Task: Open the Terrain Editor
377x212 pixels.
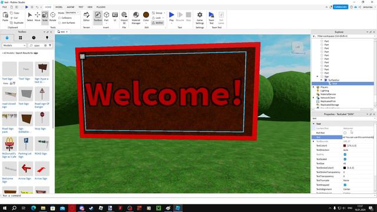Action: point(87,17)
